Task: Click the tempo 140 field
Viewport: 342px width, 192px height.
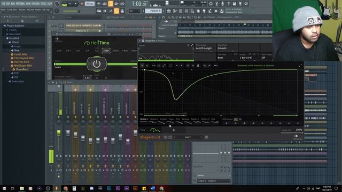Action: 89,4
